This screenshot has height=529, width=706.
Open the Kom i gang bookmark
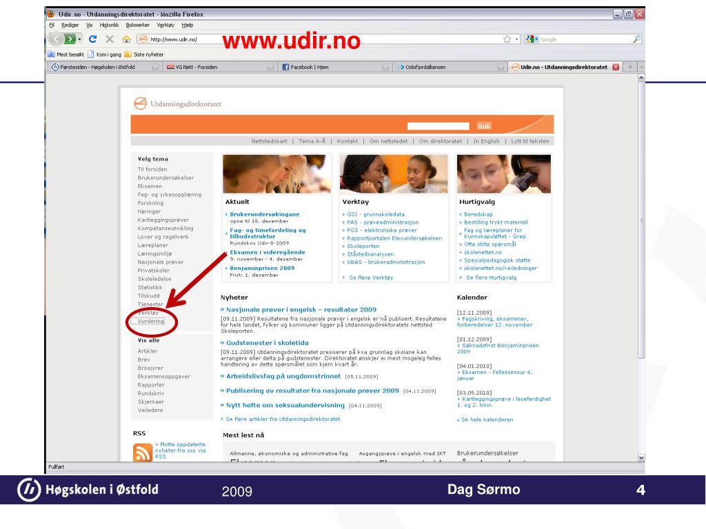coord(105,54)
